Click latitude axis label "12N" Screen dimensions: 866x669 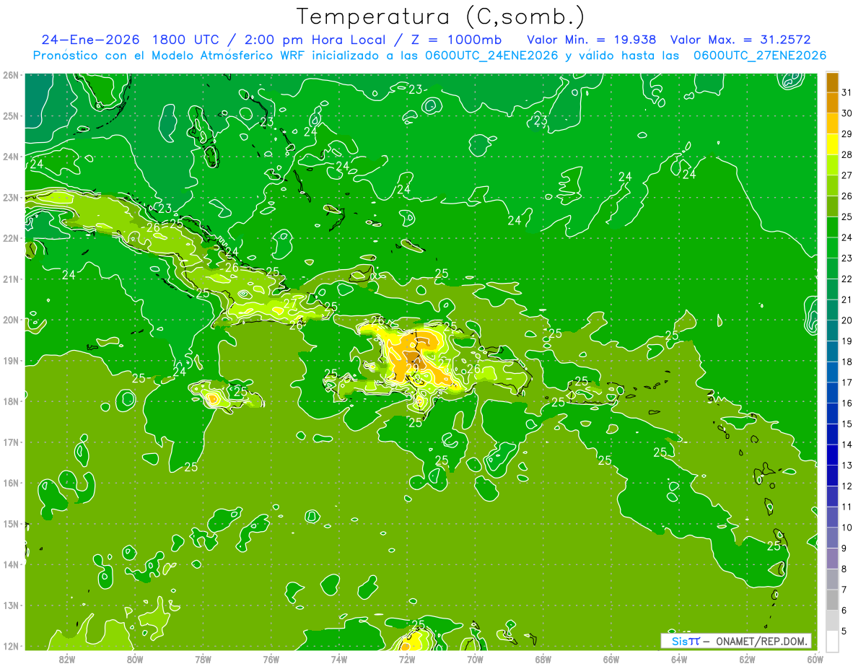(11, 646)
